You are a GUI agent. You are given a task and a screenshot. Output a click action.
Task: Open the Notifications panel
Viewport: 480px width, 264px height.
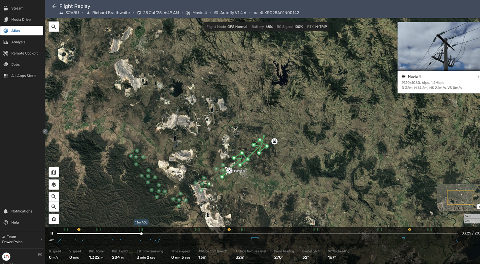[22, 211]
